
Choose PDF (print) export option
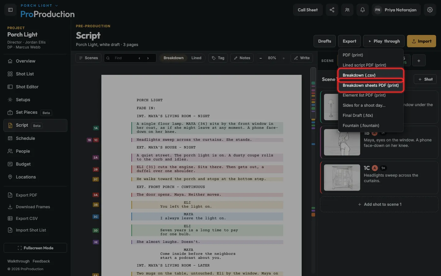pyautogui.click(x=371, y=55)
